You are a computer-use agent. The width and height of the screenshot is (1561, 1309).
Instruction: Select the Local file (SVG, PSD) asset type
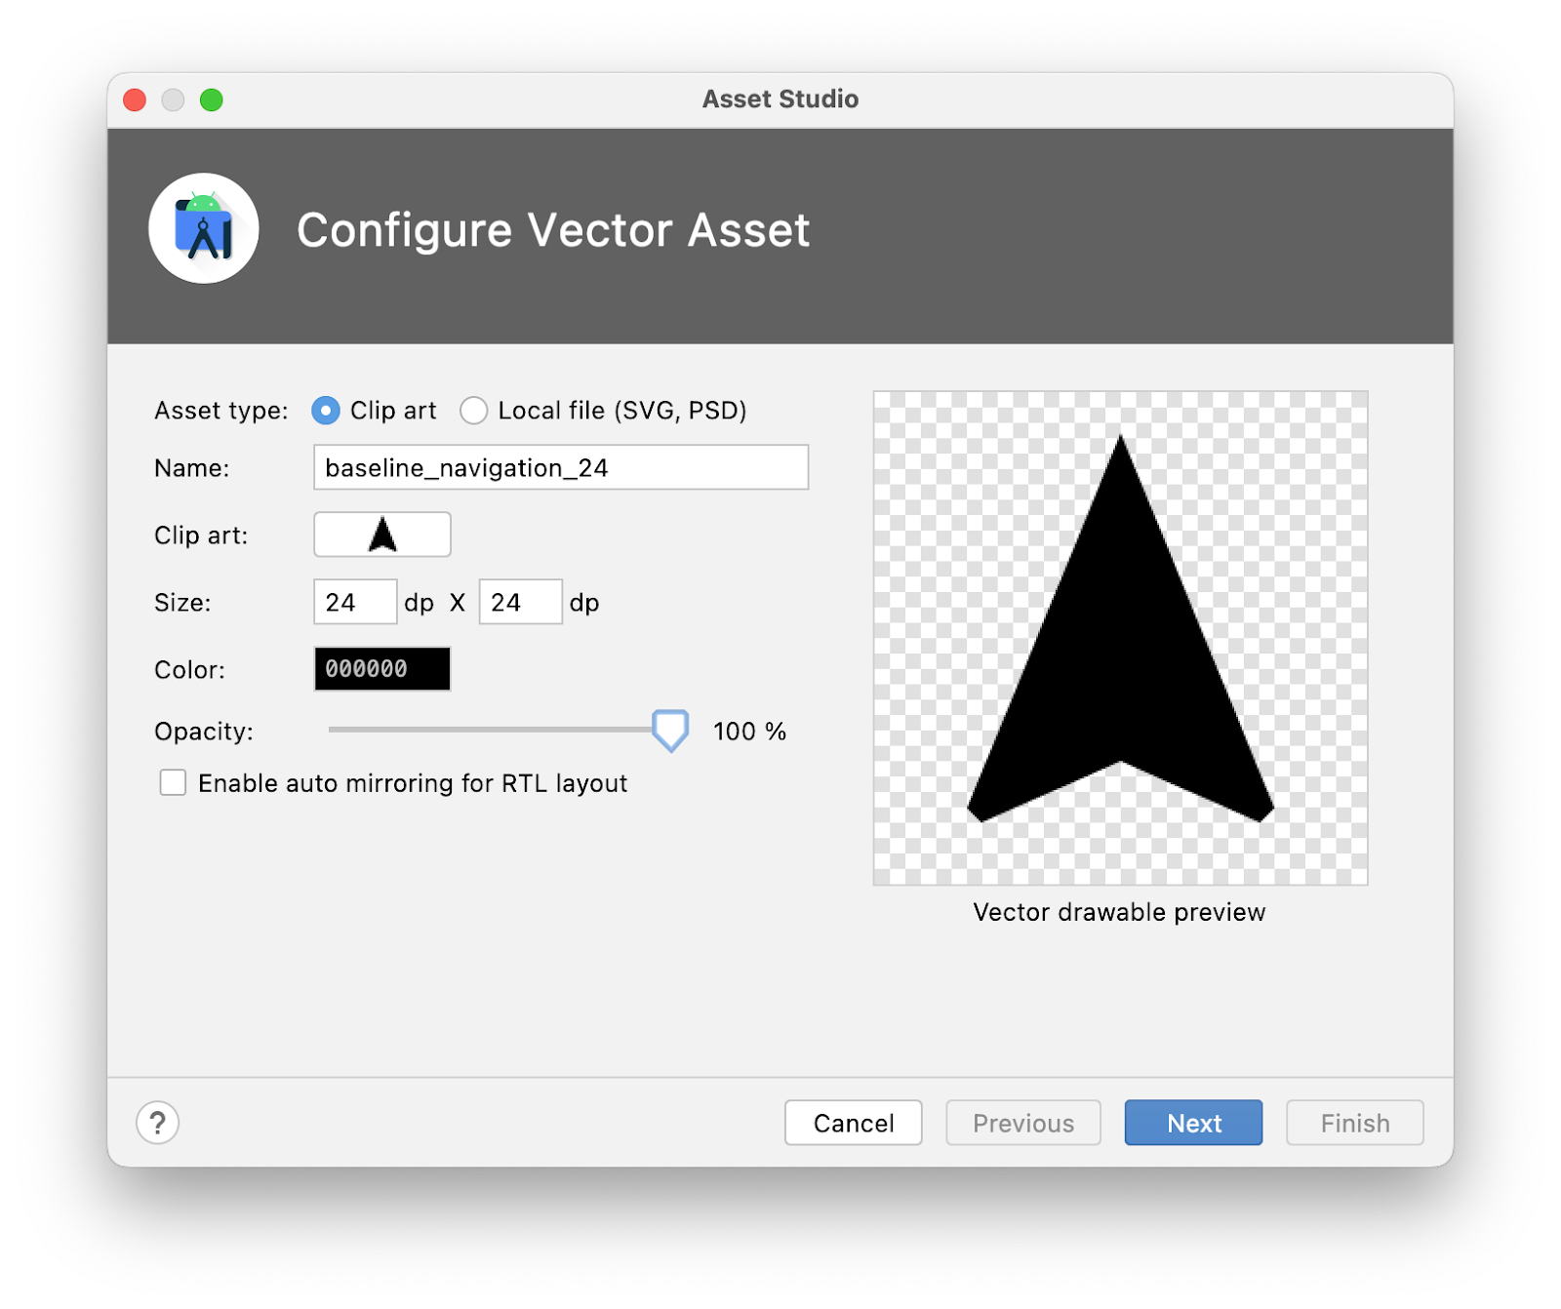coord(474,411)
